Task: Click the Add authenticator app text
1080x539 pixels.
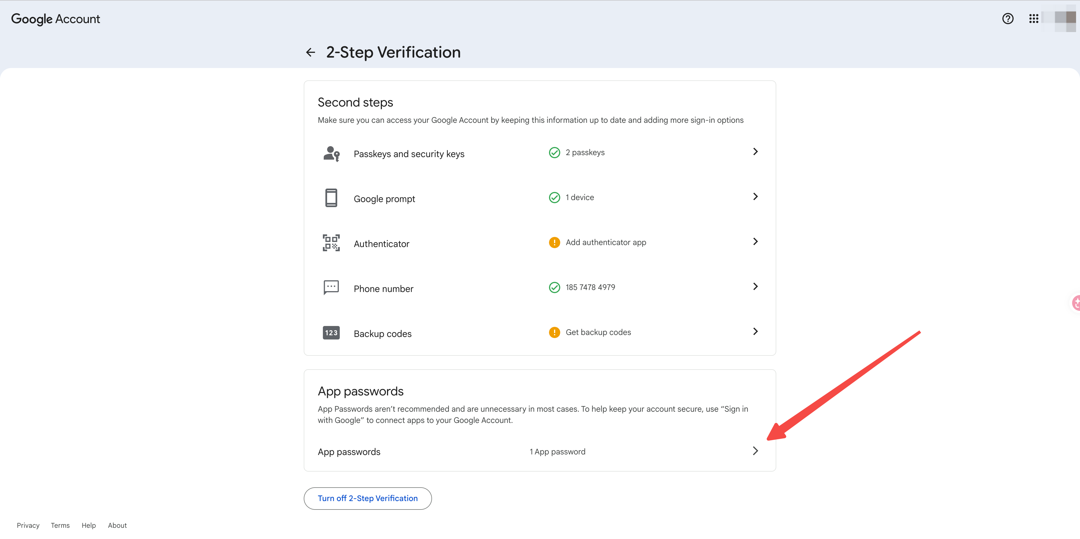Action: 606,243
